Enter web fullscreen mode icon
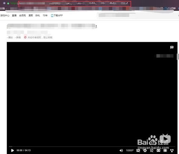Viewport: 179px width, 154px height. (165, 150)
